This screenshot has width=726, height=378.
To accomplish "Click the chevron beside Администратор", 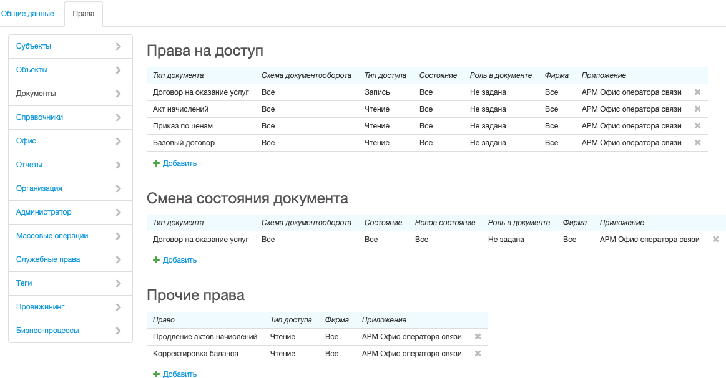I will click(118, 212).
